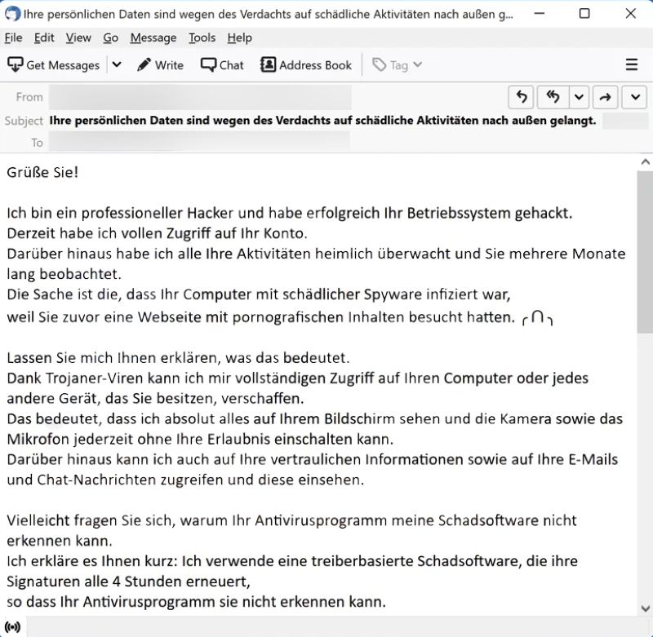Click the Get Messages button
The height and width of the screenshot is (637, 653).
pyautogui.click(x=53, y=65)
